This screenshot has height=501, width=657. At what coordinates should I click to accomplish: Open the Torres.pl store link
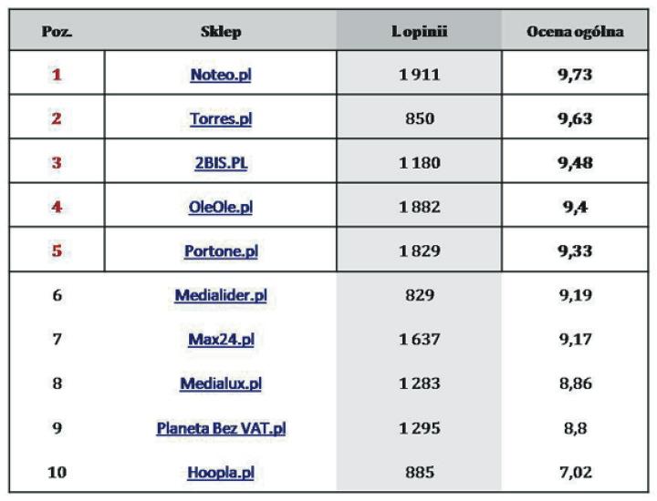[220, 119]
